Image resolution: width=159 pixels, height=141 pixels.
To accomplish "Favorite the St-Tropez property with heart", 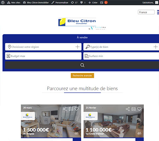I will click(77, 109).
